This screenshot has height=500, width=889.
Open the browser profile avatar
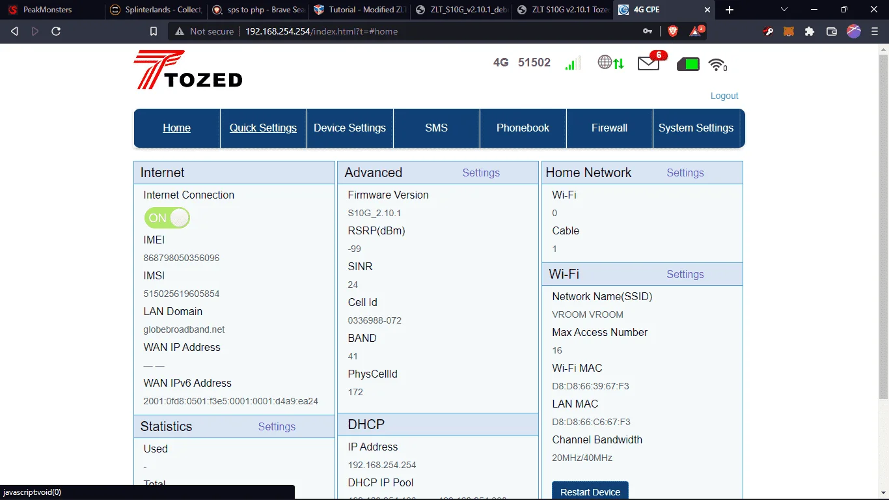pyautogui.click(x=854, y=31)
